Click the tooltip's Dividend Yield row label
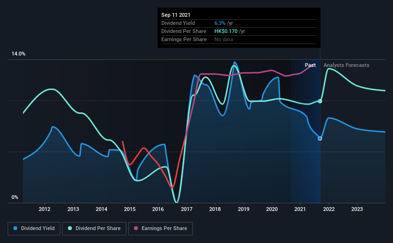The height and width of the screenshot is (243, 393). click(x=178, y=23)
